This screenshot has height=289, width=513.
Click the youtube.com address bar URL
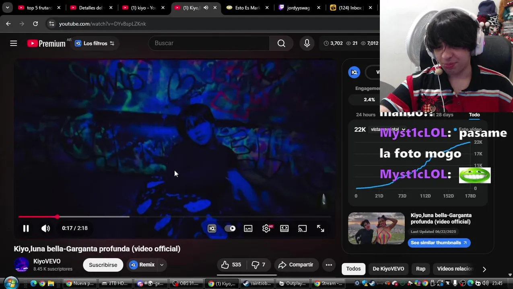[103, 24]
